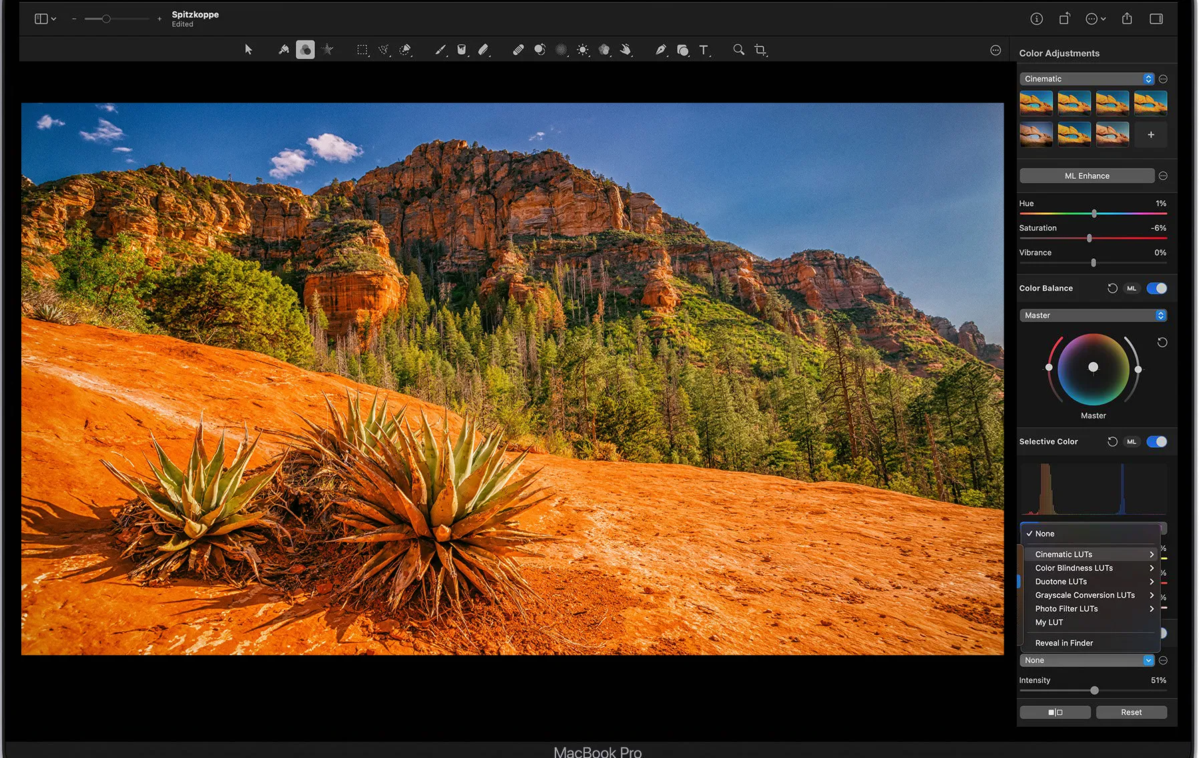Select the Arrange tool arrow

click(248, 49)
